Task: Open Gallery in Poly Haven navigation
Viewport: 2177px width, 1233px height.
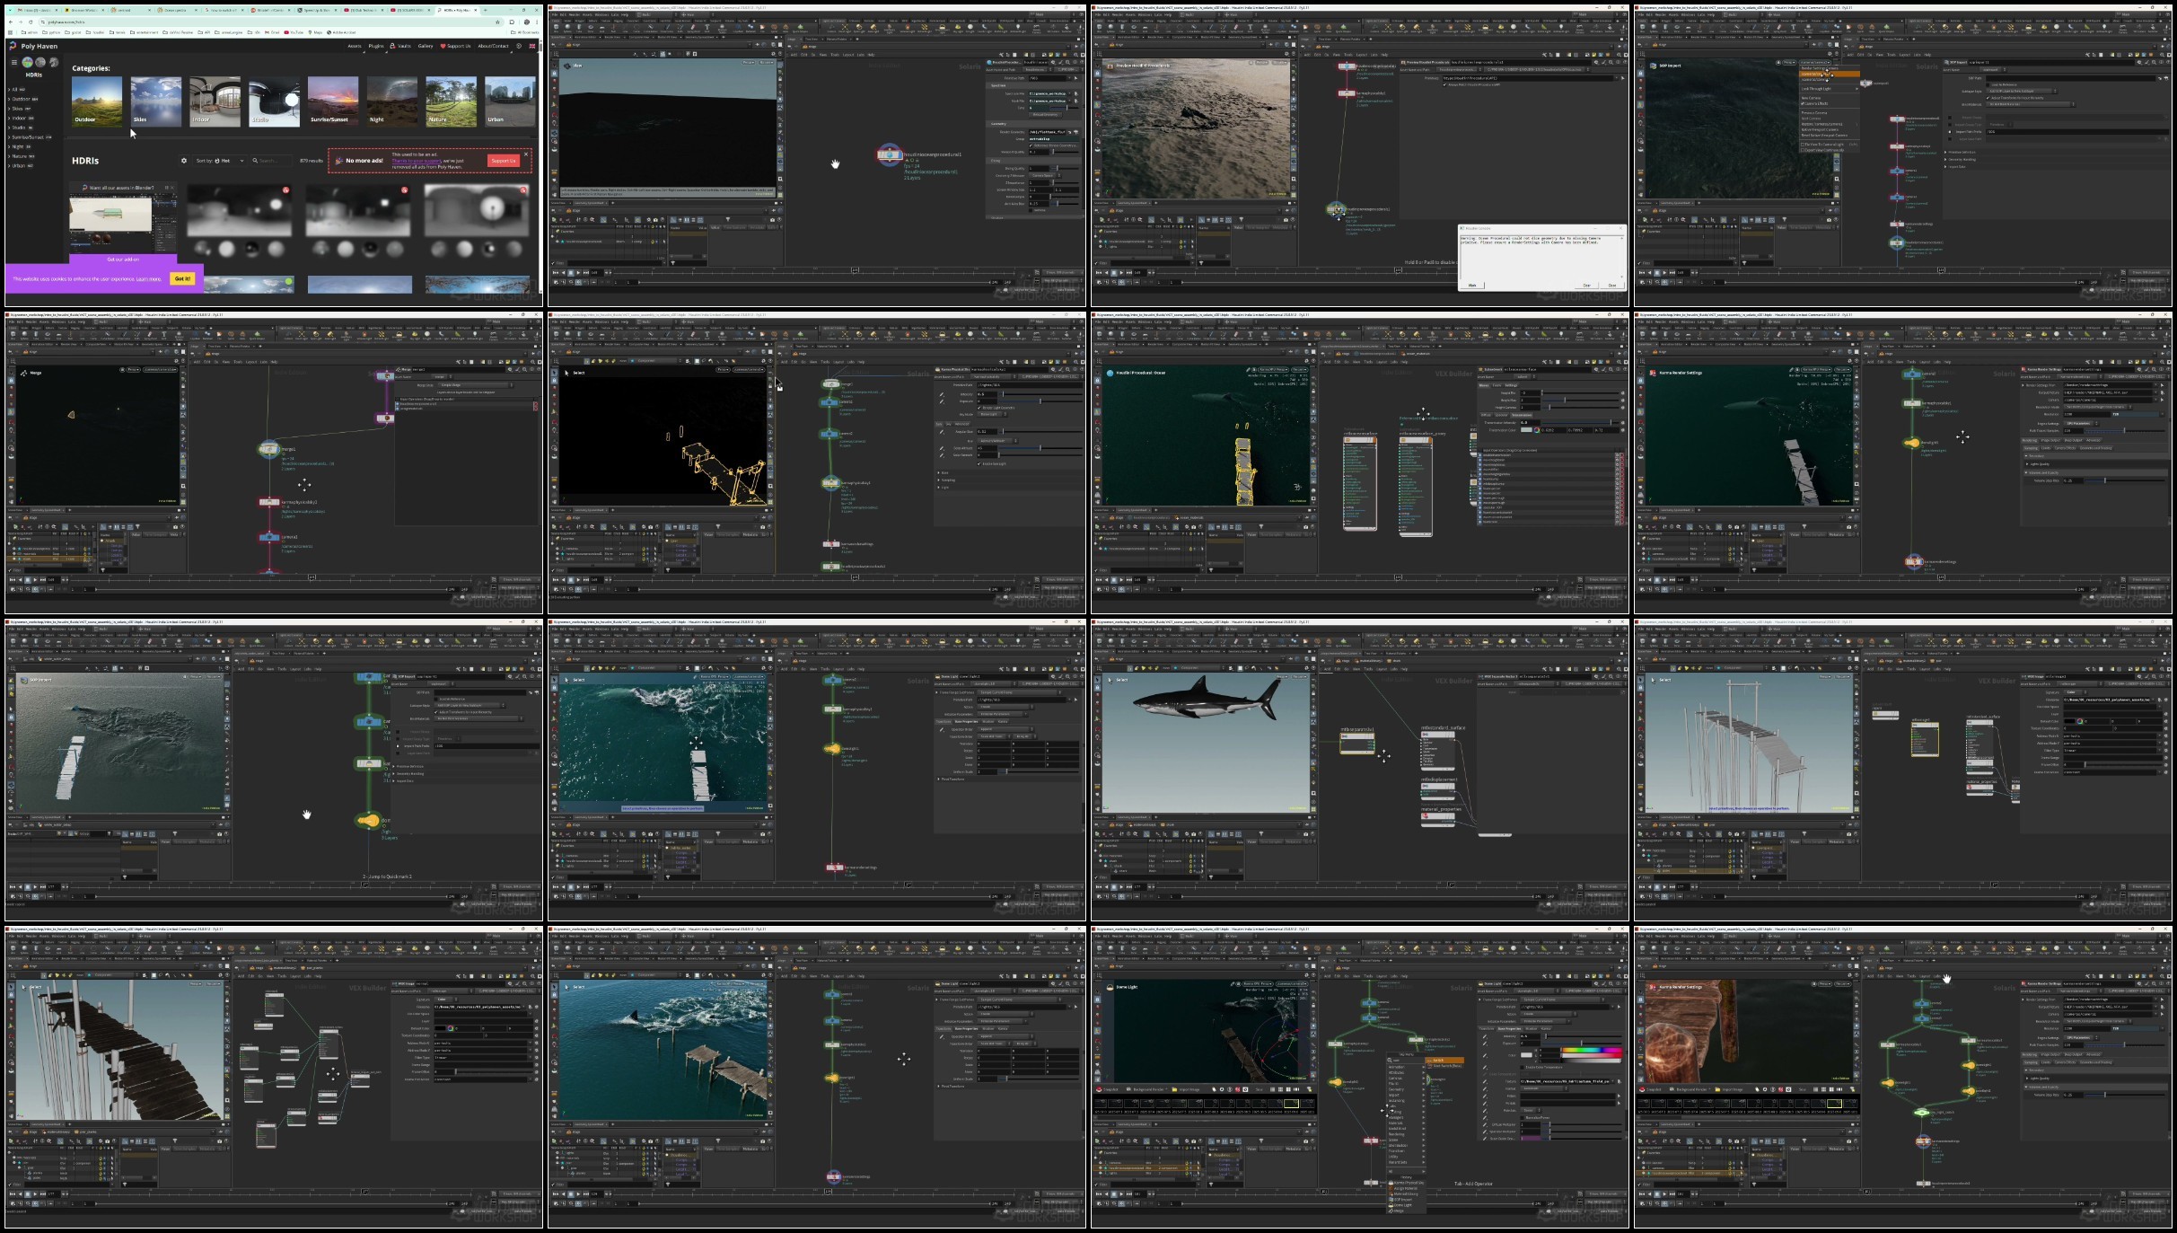Action: click(x=426, y=46)
